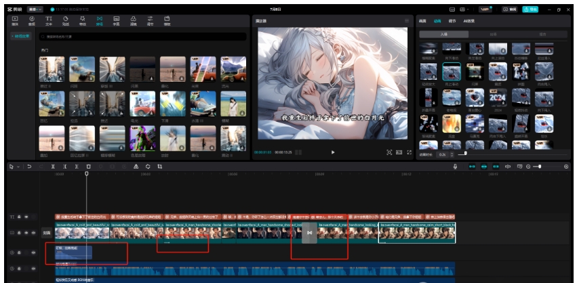
Task: Click the selection arrow tool in timeline toolbar
Action: [12, 167]
